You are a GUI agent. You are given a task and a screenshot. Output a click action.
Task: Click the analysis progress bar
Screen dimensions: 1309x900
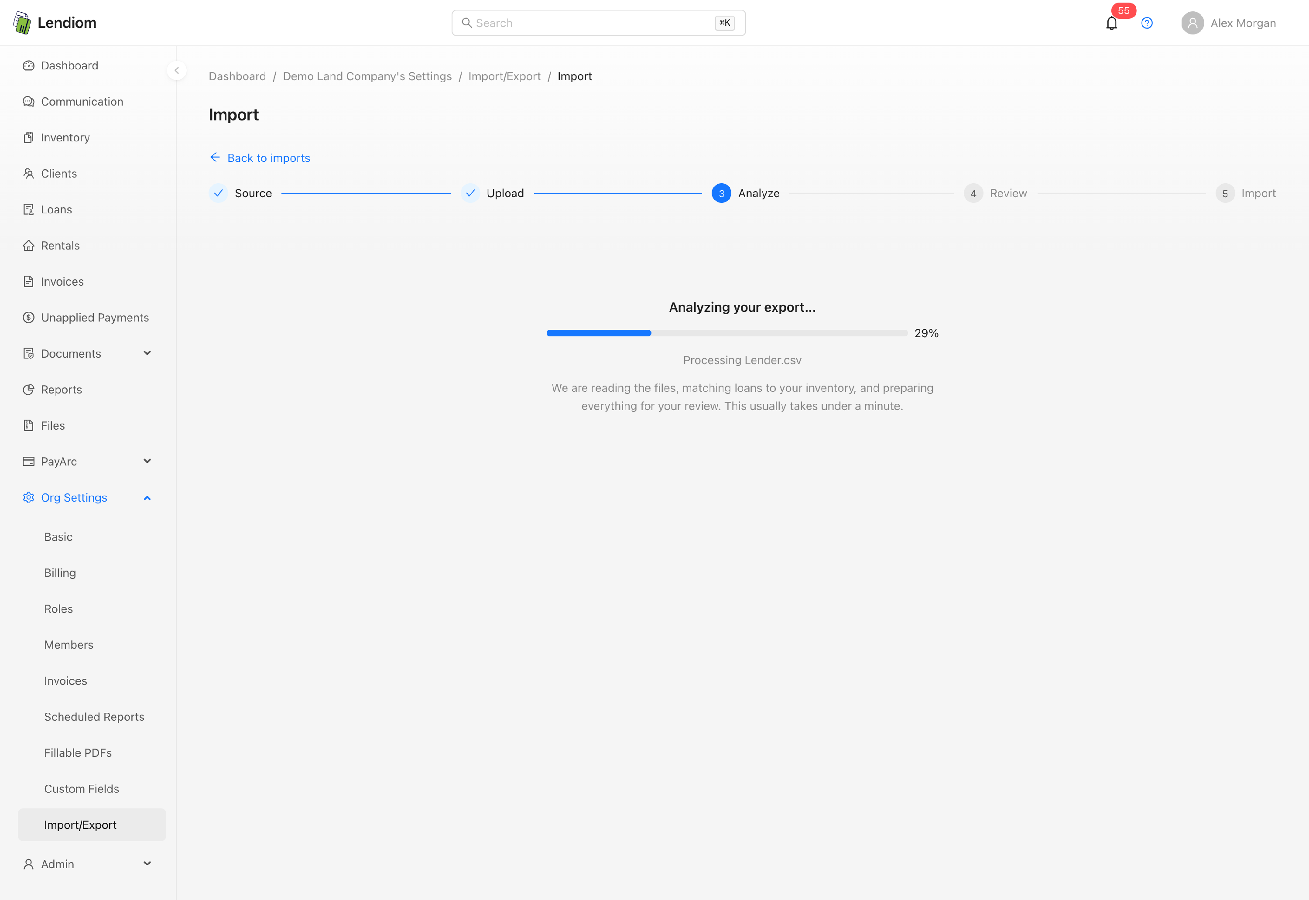pyautogui.click(x=726, y=333)
